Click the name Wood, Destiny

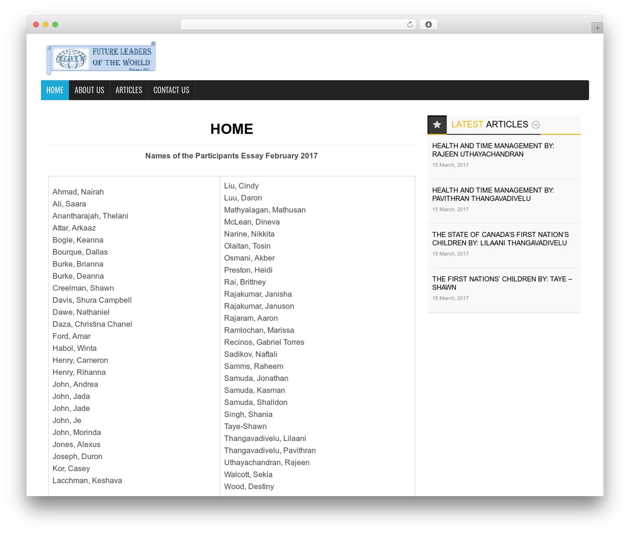coord(249,487)
